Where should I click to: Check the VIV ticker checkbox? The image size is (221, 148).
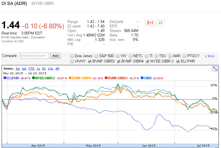point(118,56)
